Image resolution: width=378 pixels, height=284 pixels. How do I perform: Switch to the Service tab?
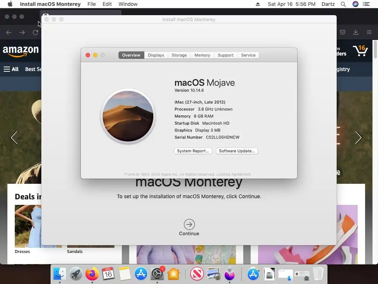tap(248, 55)
